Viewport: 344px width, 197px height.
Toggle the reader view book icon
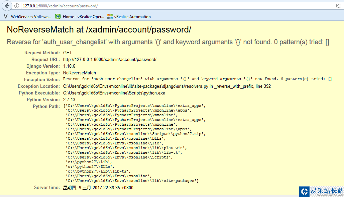[x=338, y=6]
